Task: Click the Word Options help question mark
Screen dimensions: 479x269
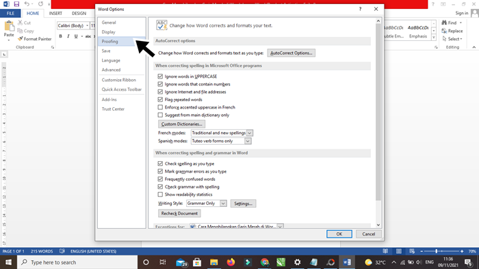Action: (360, 9)
